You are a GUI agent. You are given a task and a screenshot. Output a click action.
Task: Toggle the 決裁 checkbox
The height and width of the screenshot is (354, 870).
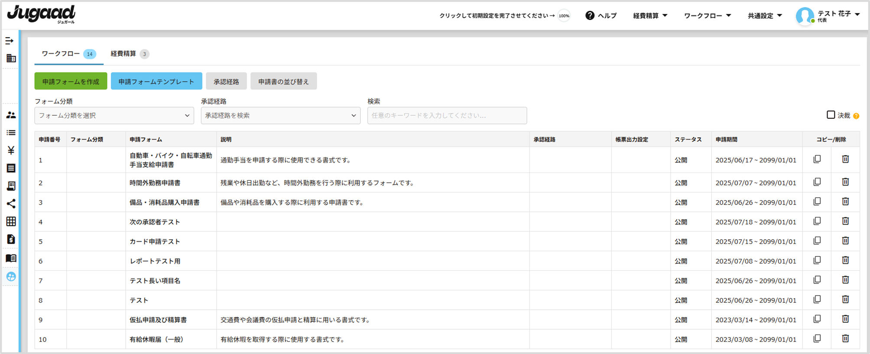coord(831,115)
